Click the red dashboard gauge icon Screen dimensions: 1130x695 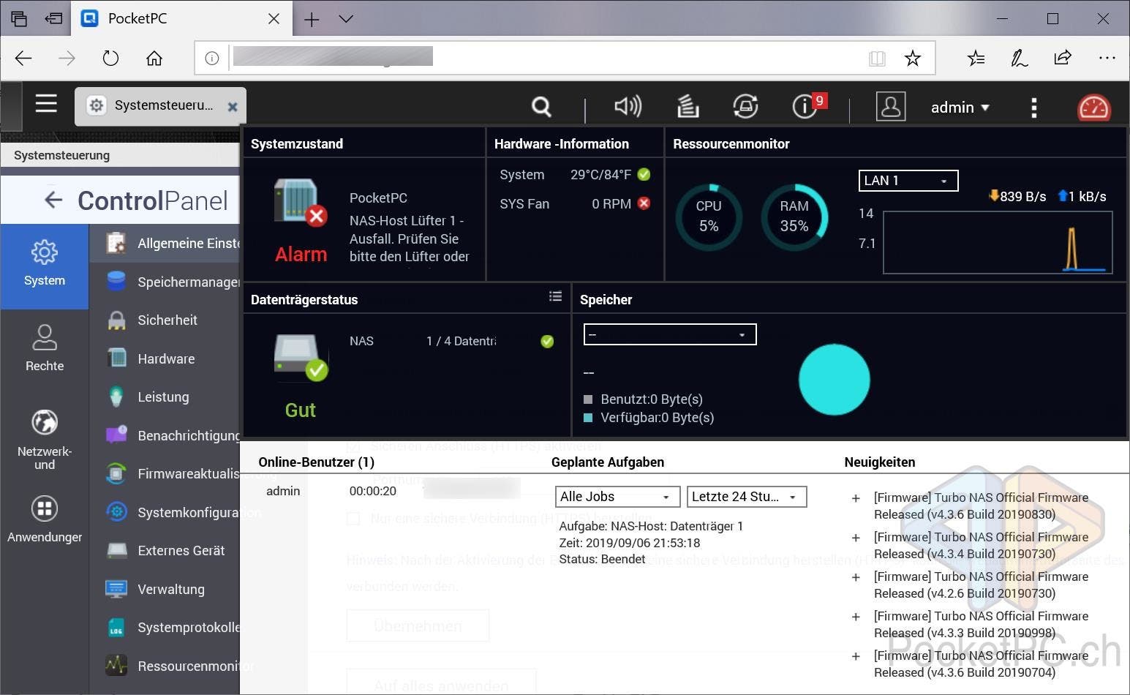[1093, 108]
